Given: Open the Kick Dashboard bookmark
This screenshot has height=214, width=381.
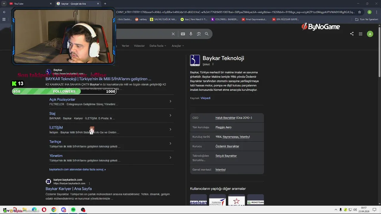Looking at the screenshot, I should pyautogui.click(x=124, y=19).
